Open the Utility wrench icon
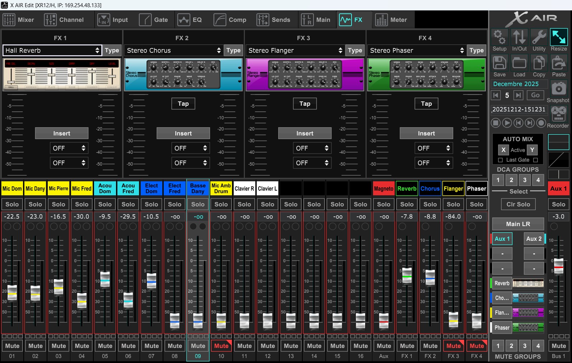The height and width of the screenshot is (363, 572). tap(539, 37)
